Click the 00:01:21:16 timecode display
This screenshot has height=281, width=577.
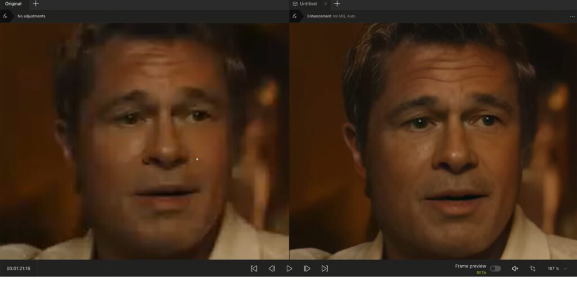(19, 269)
